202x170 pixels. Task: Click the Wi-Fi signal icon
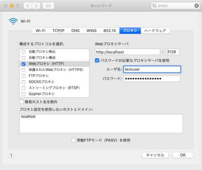(x=13, y=21)
